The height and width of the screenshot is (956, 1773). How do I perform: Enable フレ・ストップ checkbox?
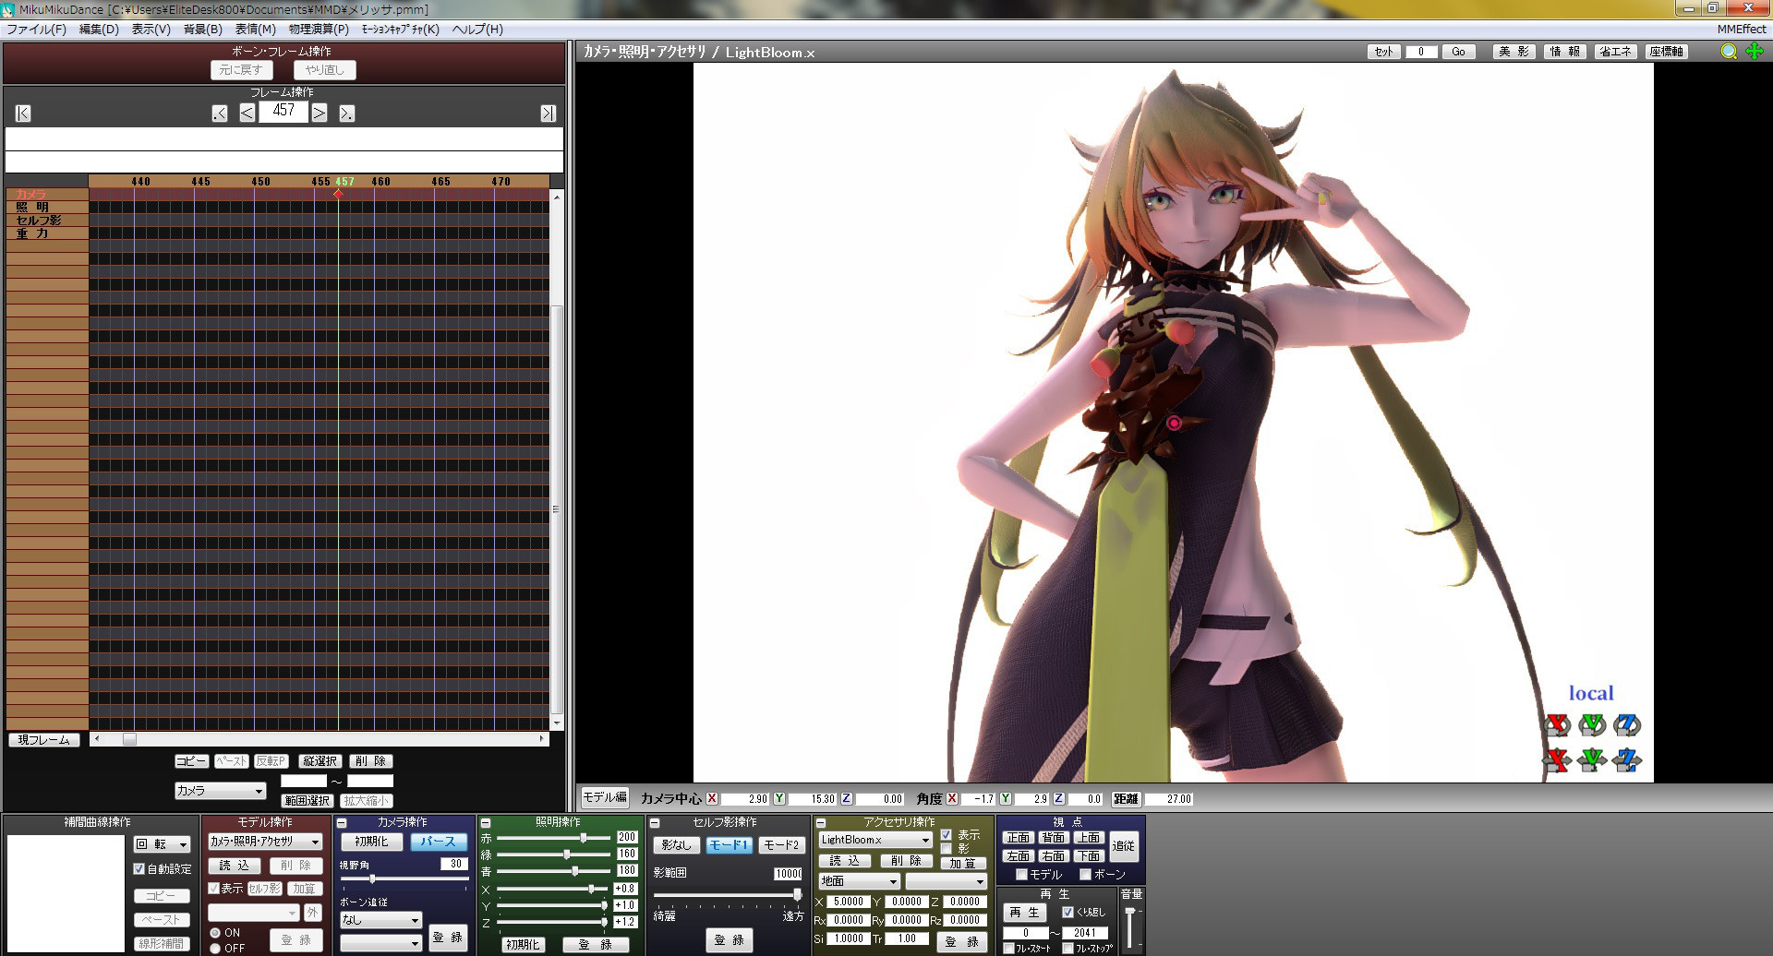tap(1067, 949)
